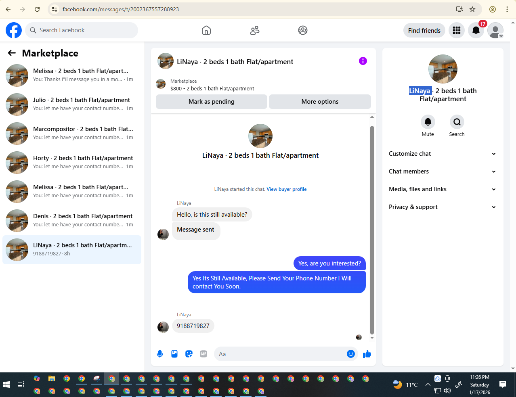Open the Facebook apps menu grid

coord(457,30)
